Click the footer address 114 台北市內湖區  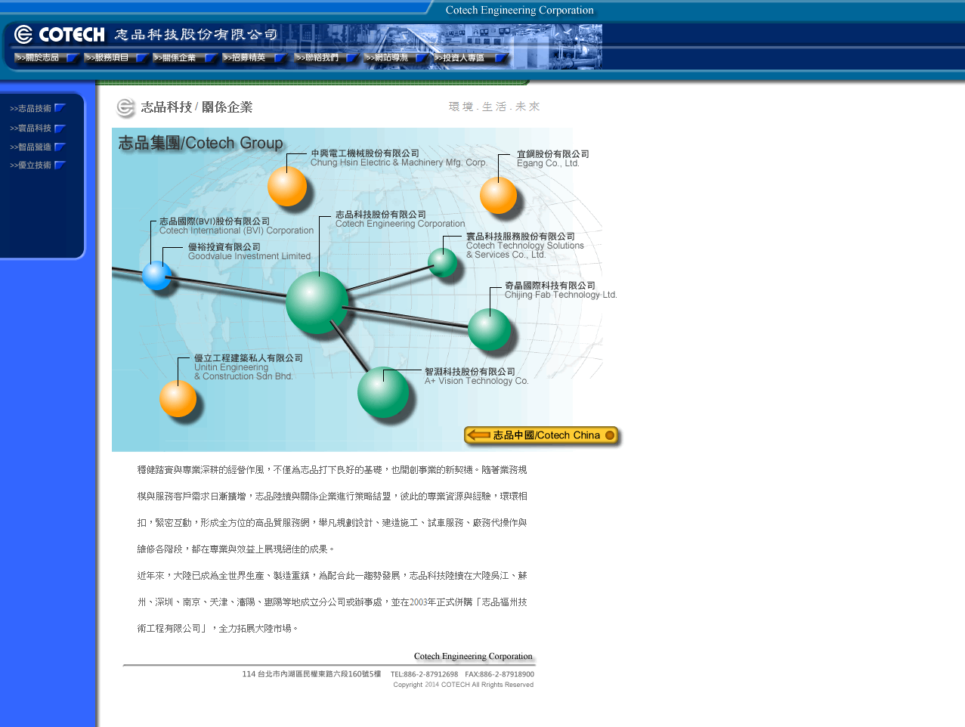[x=311, y=674]
